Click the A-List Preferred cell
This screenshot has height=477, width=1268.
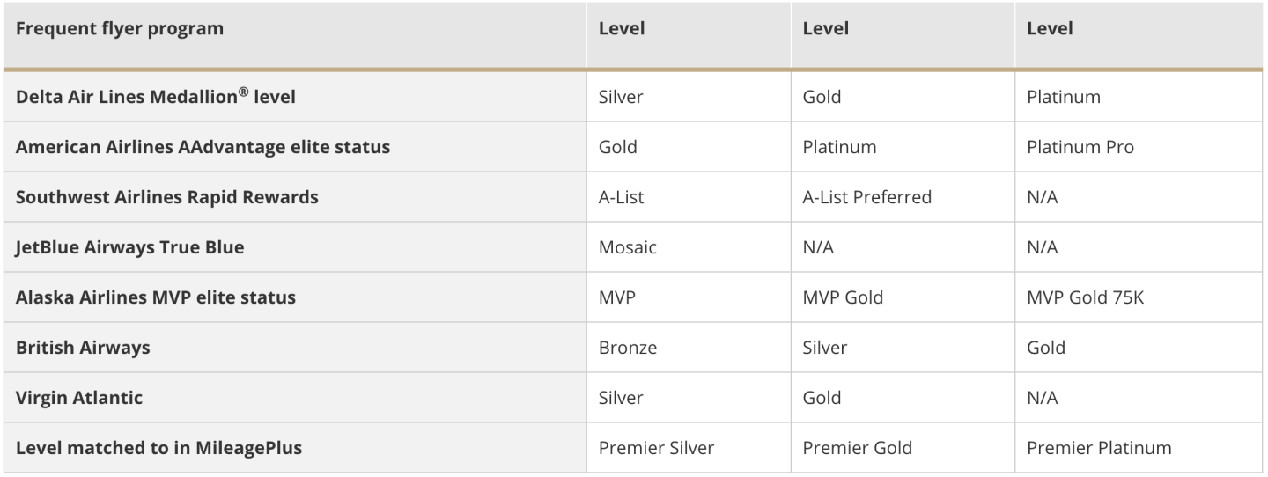pos(866,197)
